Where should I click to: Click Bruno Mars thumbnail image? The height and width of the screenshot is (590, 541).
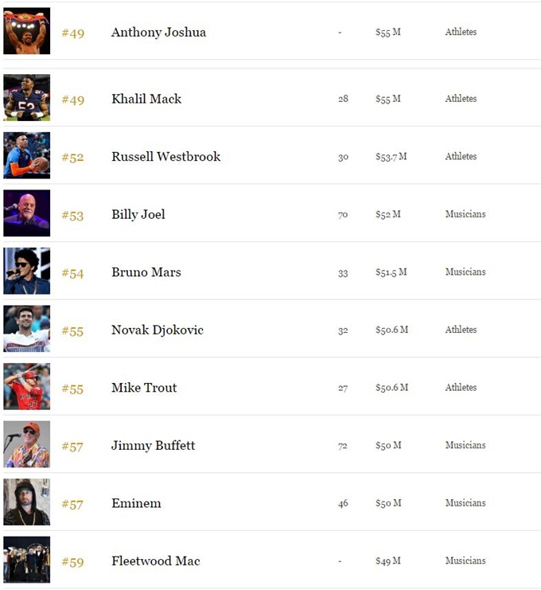27,271
